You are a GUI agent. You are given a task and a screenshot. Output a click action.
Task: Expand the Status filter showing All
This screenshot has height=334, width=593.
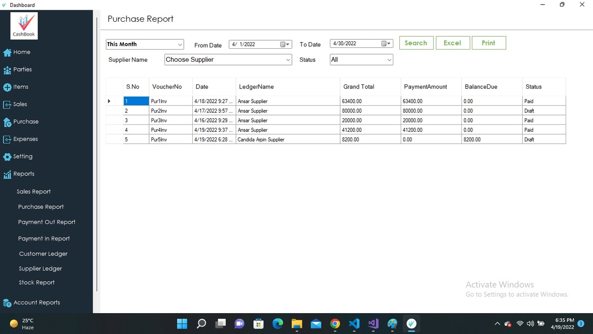pyautogui.click(x=389, y=59)
